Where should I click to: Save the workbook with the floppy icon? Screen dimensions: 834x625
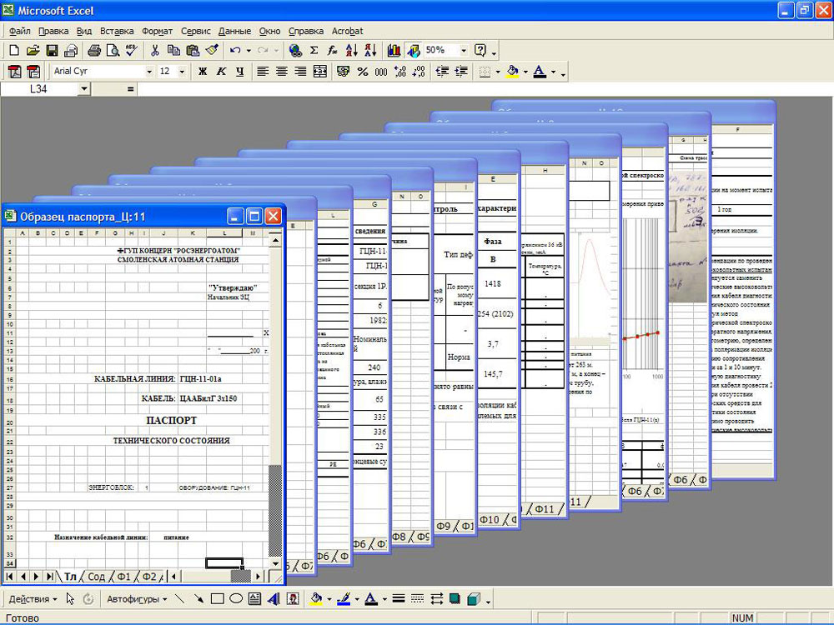(x=52, y=51)
